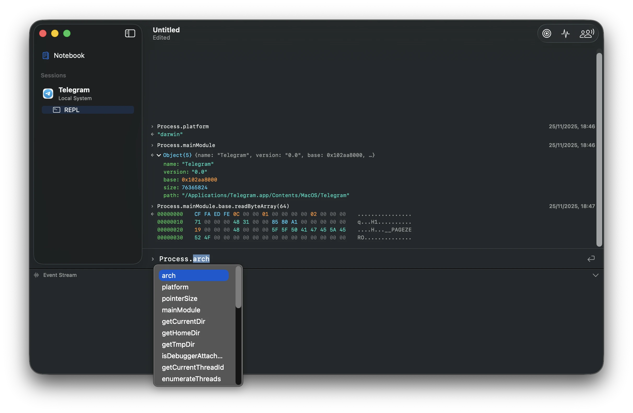This screenshot has height=413, width=633.
Task: Click the 25/11/2025, 18:47 timestamp
Action: 572,206
